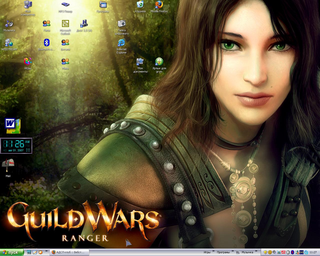Expand the Музычка toolbar chevron

pyautogui.click(x=256, y=251)
